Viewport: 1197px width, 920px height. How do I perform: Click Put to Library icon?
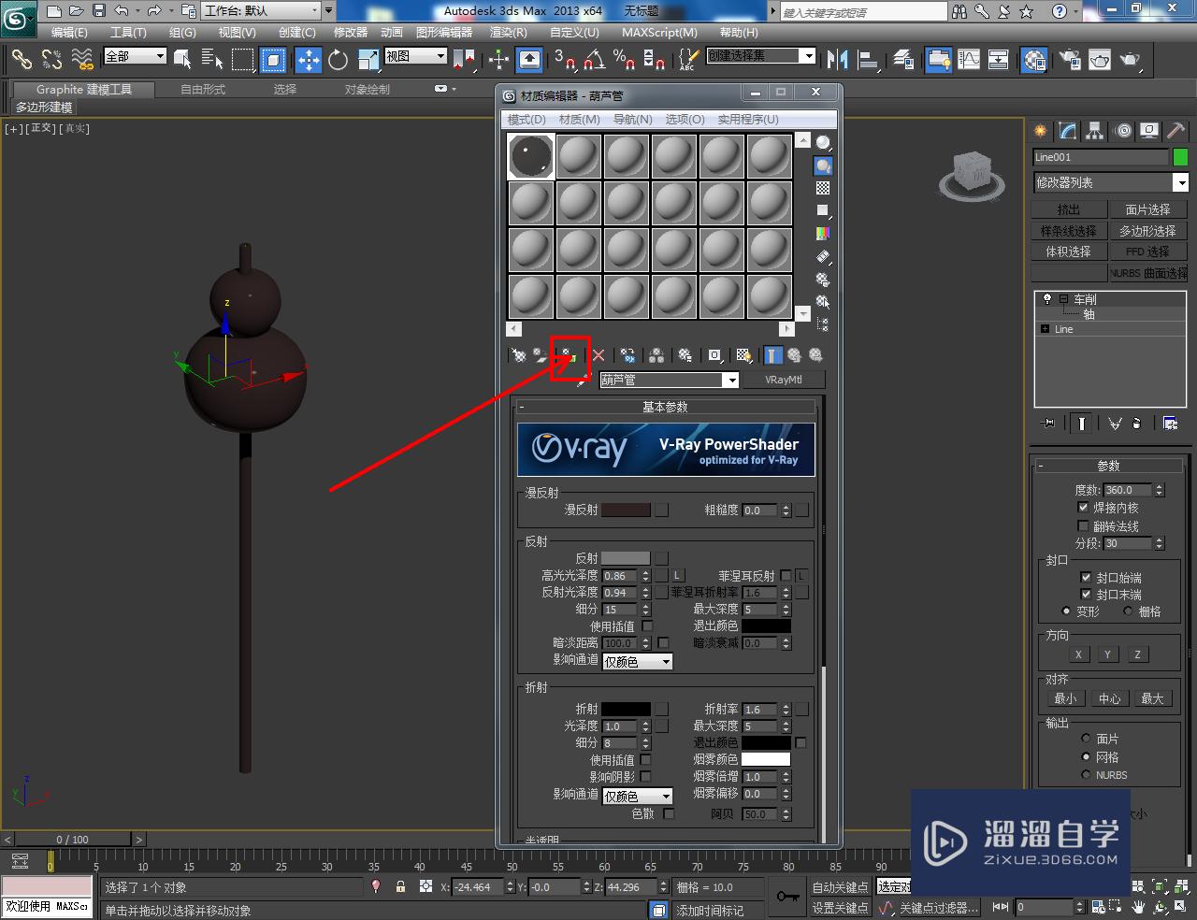pyautogui.click(x=685, y=355)
